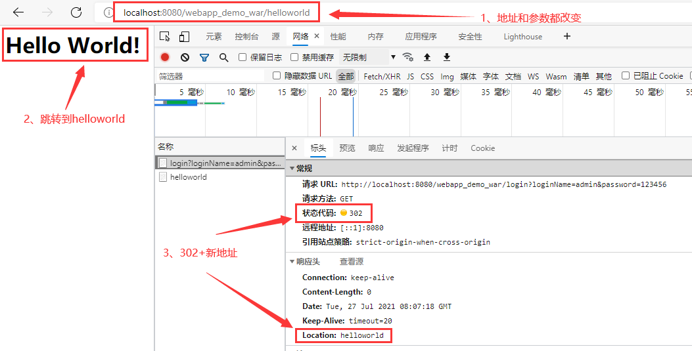Switch to the 预览 details tab
Viewport: 692px width, 351px height.
(347, 148)
